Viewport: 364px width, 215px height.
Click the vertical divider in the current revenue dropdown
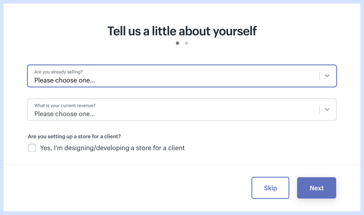319,110
